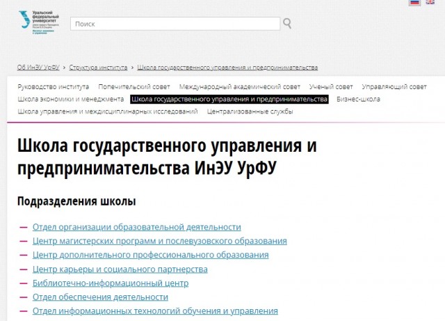Screen dimensions: 445x321
Task: Open Центр магистерских программ и послевузовского образования
Action: click(x=159, y=241)
